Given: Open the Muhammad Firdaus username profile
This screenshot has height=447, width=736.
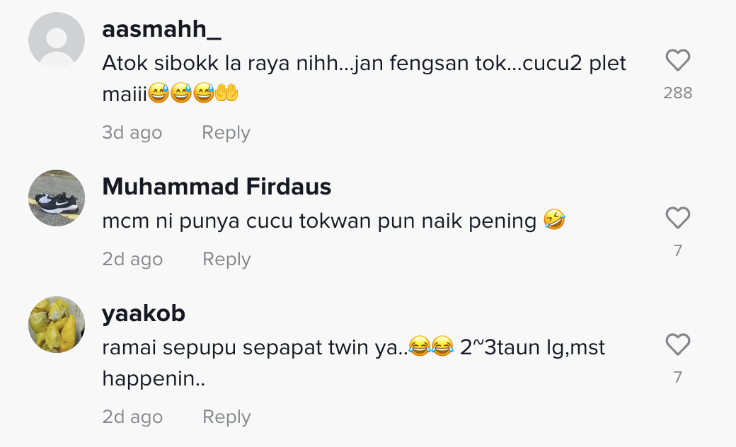Looking at the screenshot, I should point(217,186).
